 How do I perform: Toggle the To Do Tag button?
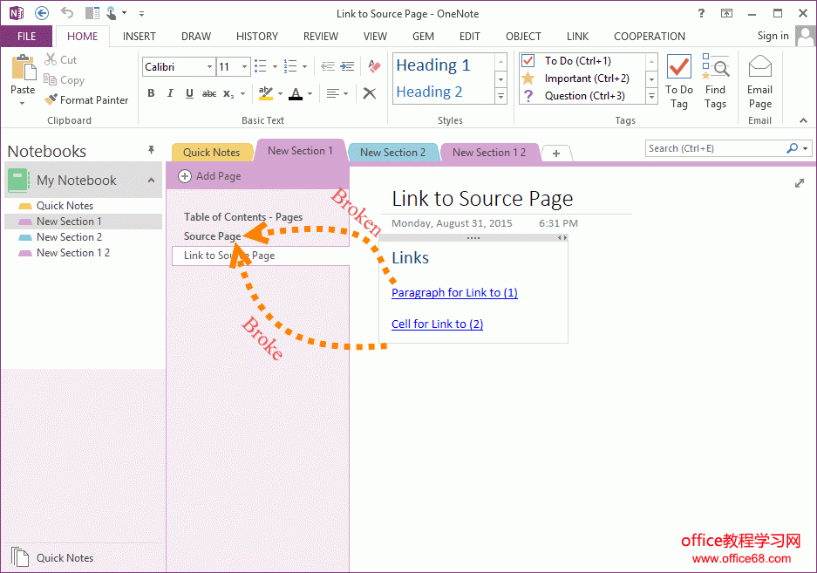pyautogui.click(x=678, y=83)
